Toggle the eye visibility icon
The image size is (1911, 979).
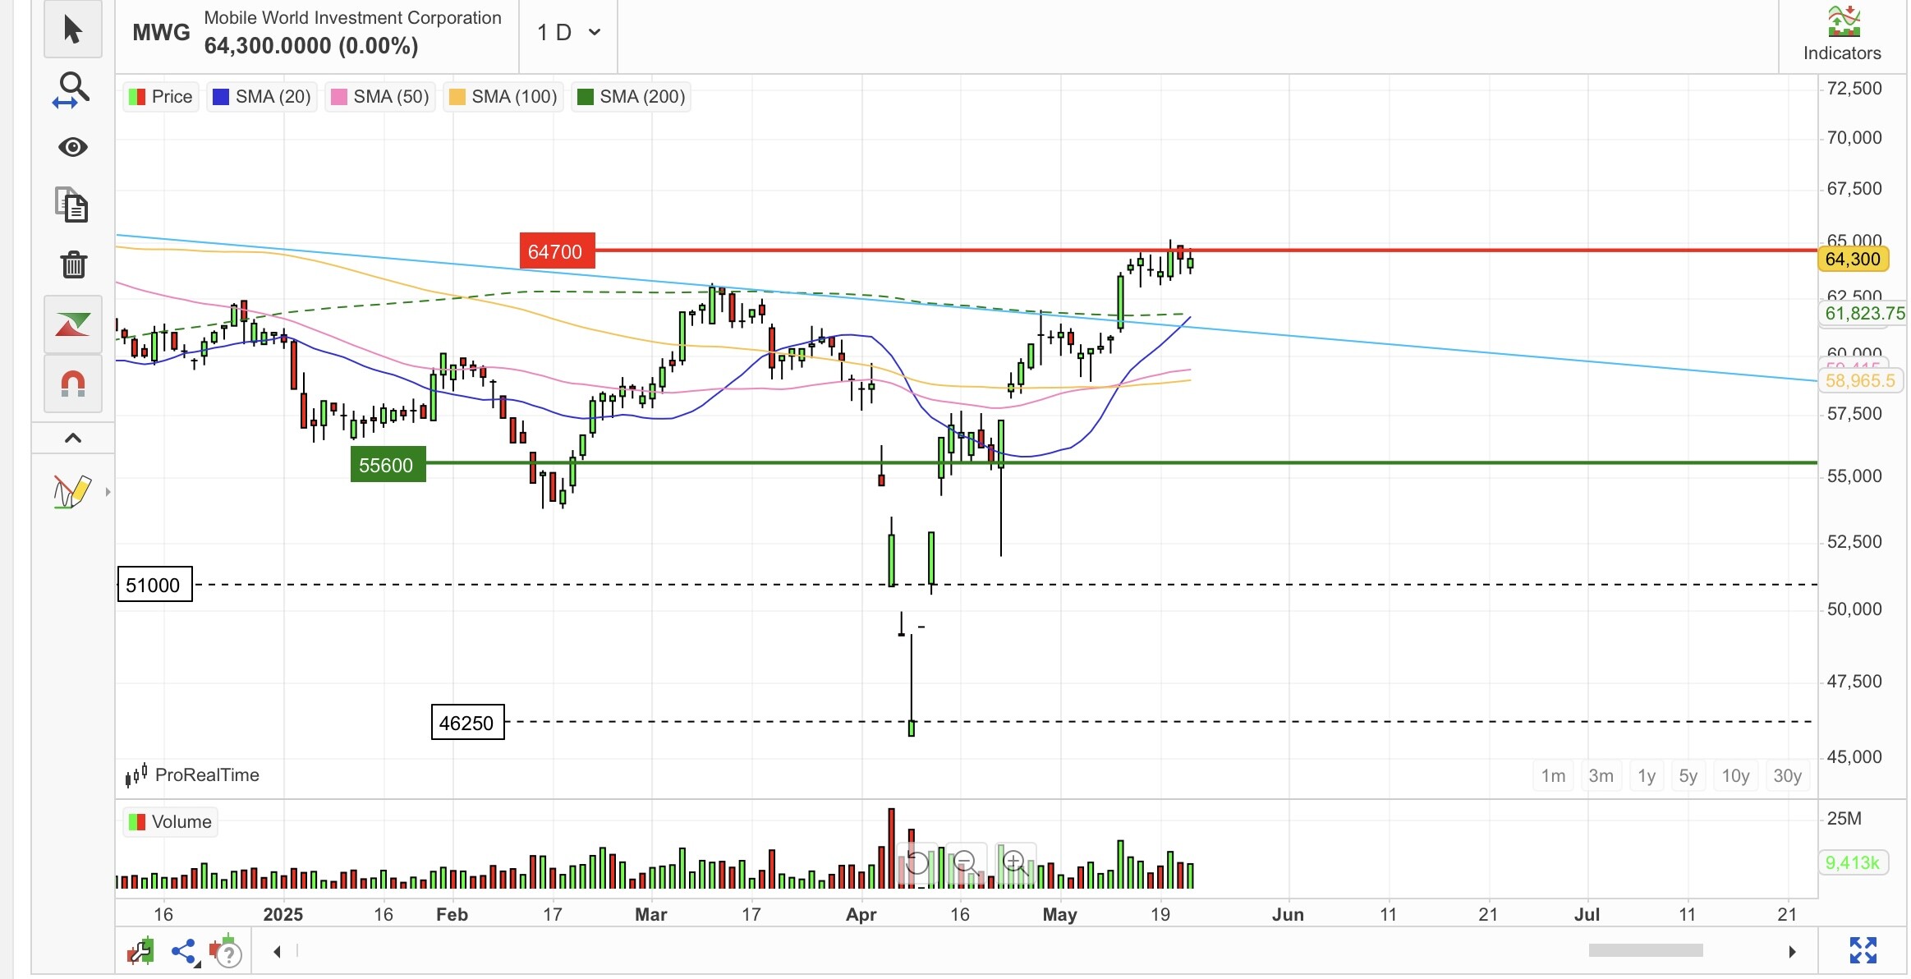pos(72,147)
